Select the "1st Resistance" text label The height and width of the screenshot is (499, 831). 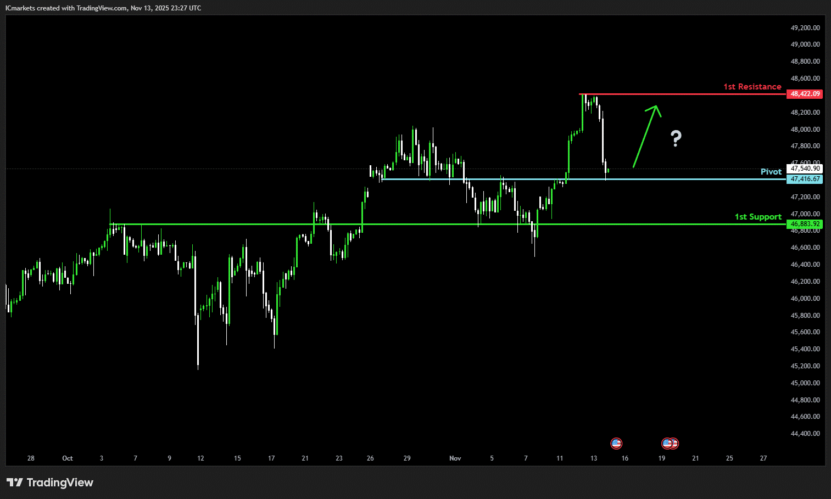pyautogui.click(x=752, y=87)
